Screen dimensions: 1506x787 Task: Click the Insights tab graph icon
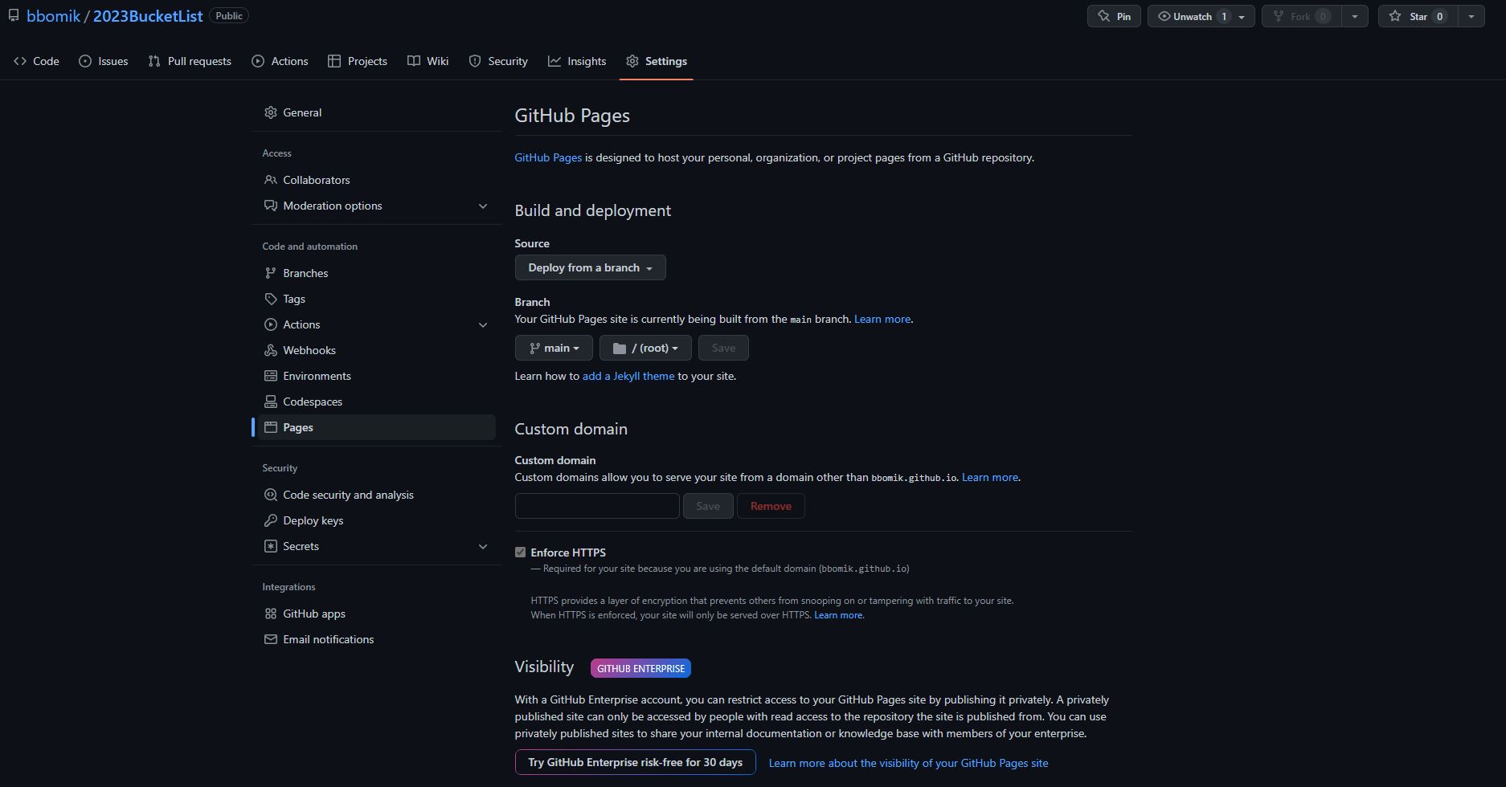(555, 61)
